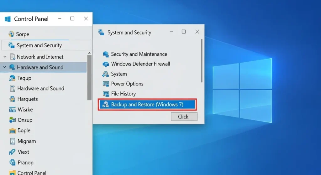This screenshot has height=175, width=321.
Task: Click the Power Options icon
Action: [x=106, y=84]
